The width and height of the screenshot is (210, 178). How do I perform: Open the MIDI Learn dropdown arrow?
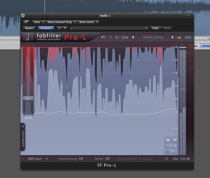coord(47,159)
